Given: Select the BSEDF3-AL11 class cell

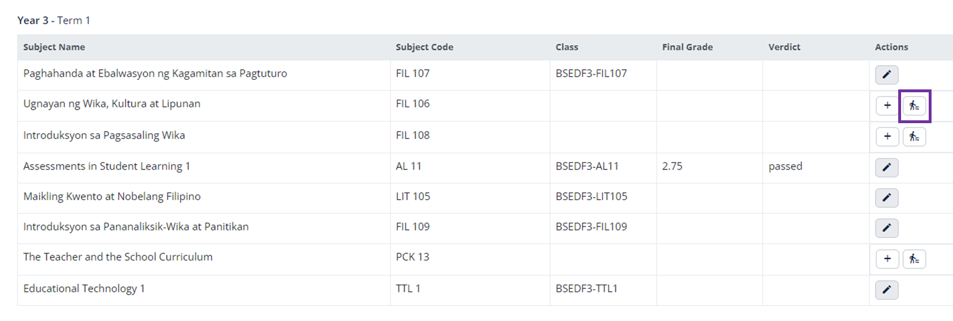Looking at the screenshot, I should [587, 166].
